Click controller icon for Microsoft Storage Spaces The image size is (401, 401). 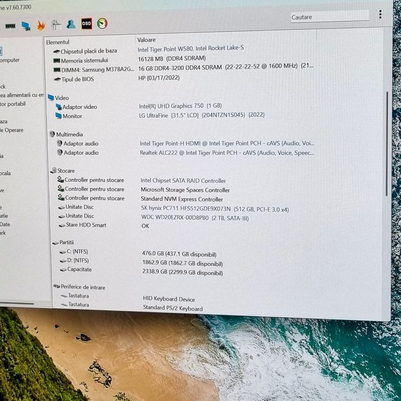click(x=61, y=188)
